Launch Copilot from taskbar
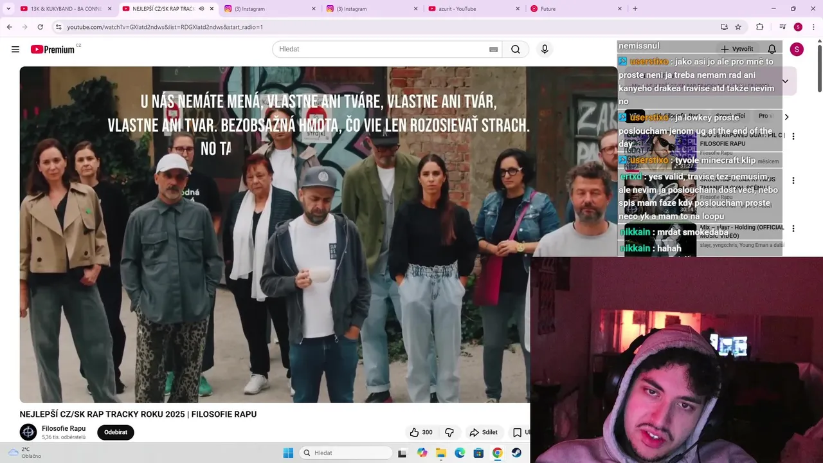Image resolution: width=823 pixels, height=463 pixels. coord(422,453)
